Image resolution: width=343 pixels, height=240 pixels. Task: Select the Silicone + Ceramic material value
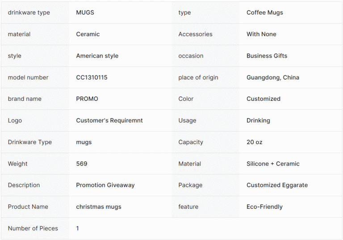273,164
